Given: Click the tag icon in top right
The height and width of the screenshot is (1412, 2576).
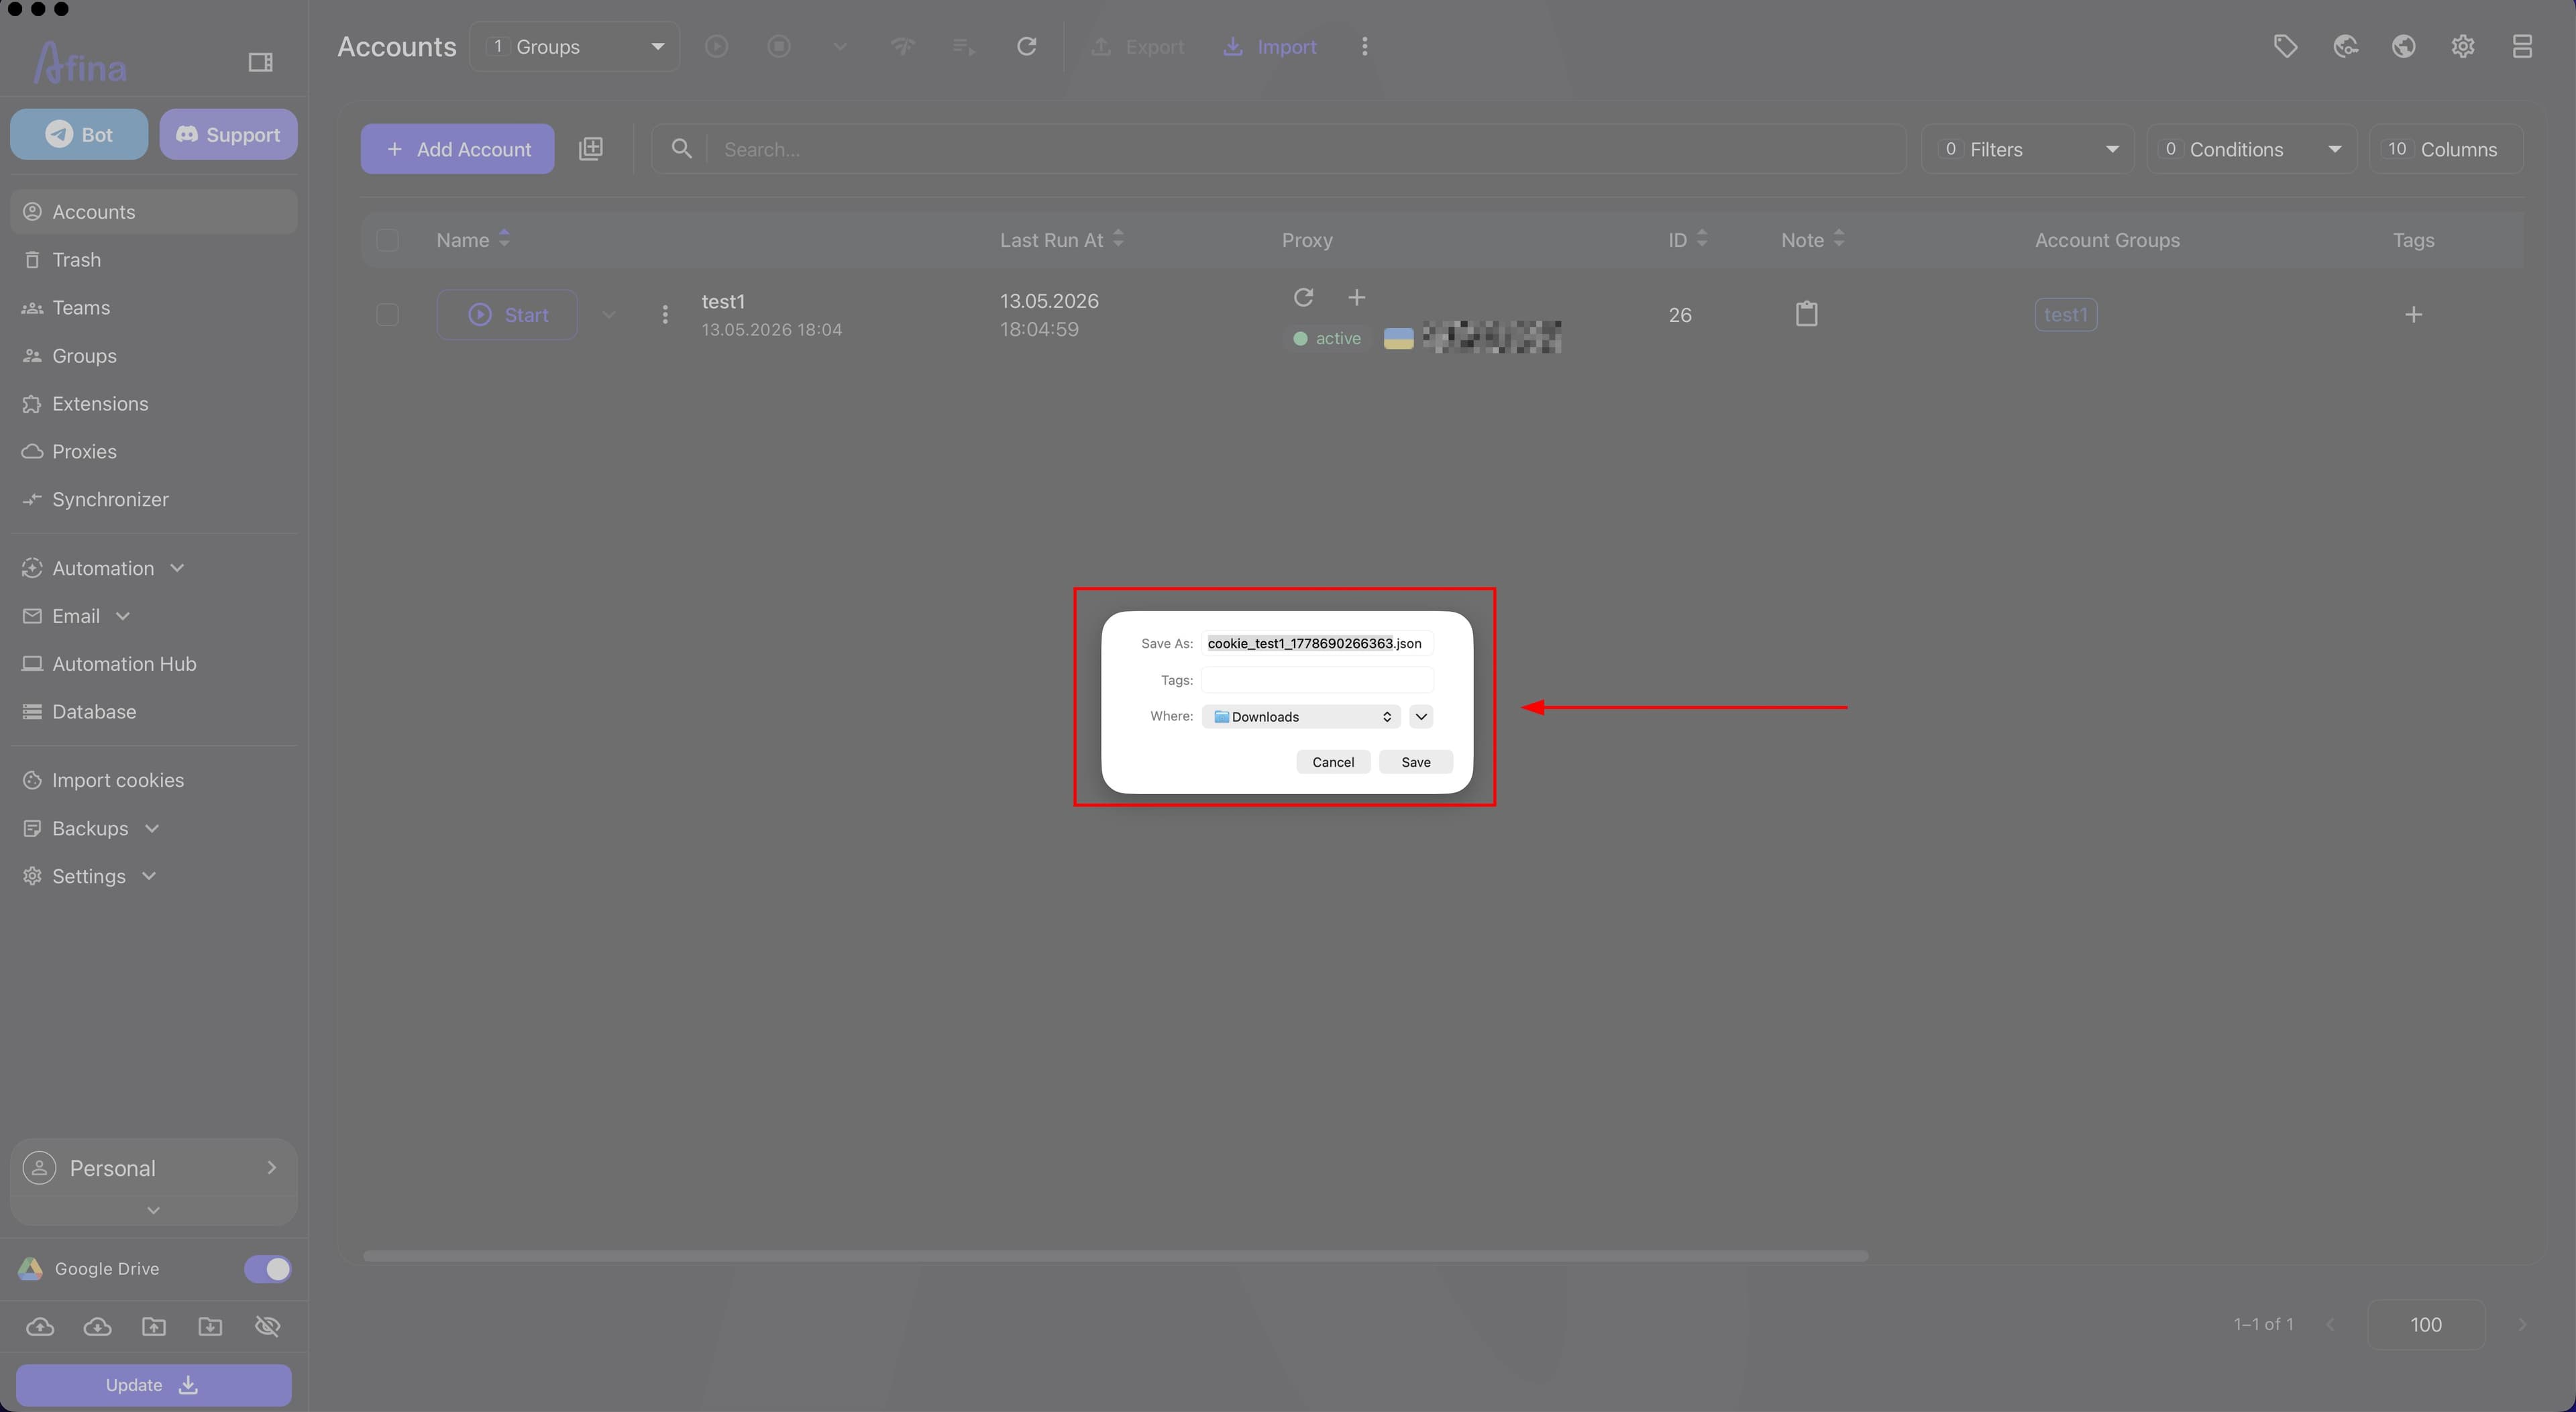Looking at the screenshot, I should click(2285, 47).
